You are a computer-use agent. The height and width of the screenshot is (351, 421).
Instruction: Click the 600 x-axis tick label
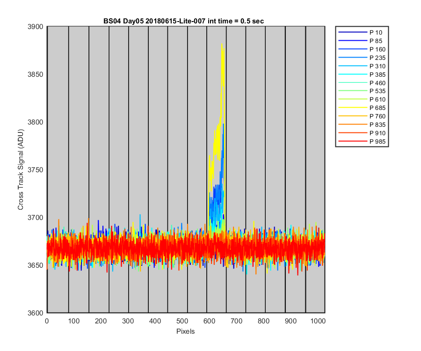210,321
